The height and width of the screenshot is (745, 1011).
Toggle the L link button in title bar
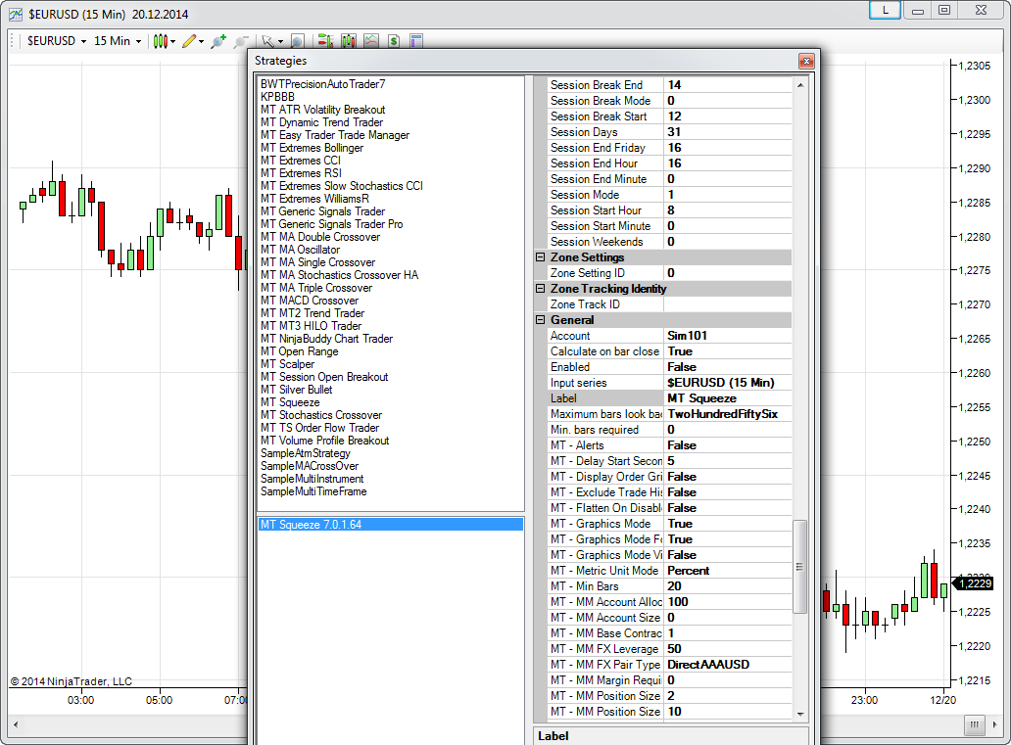pos(886,10)
